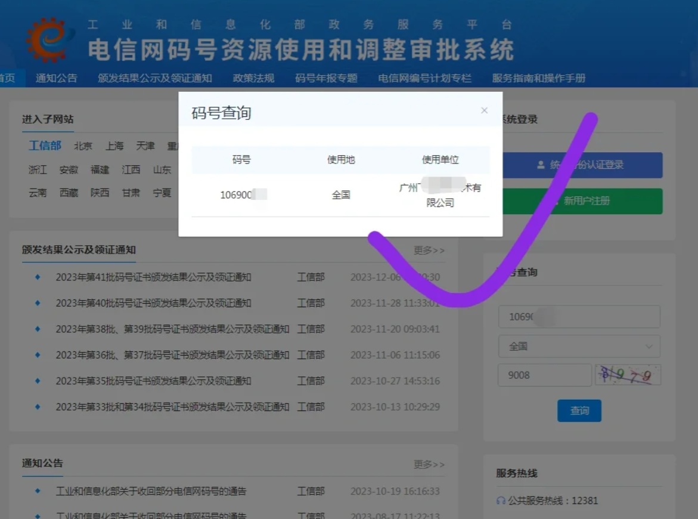
Task: Close the 码号查询 popup dialog
Action: tap(484, 110)
